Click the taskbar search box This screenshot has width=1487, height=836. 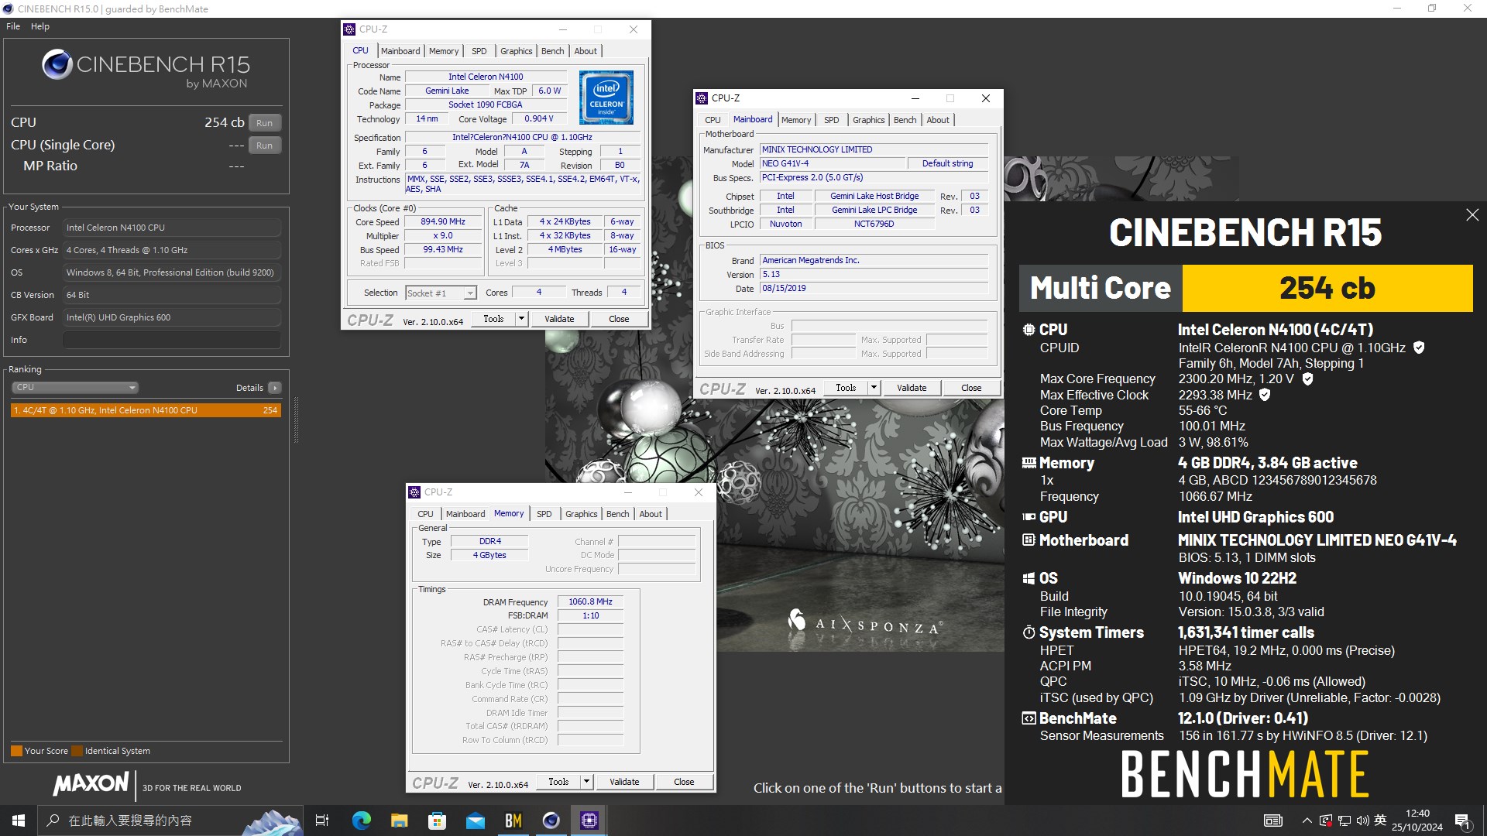coord(169,821)
